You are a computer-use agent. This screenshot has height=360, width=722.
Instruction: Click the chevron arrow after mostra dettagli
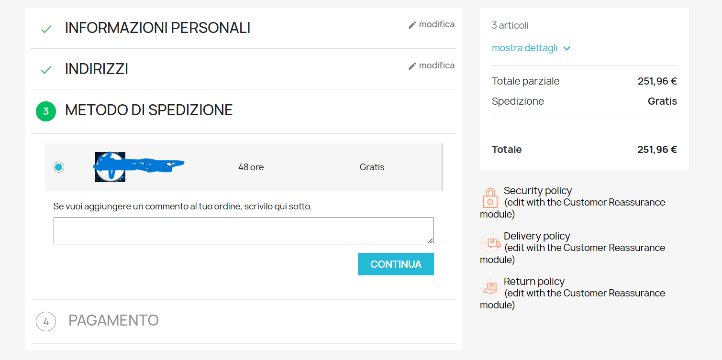[x=567, y=48]
